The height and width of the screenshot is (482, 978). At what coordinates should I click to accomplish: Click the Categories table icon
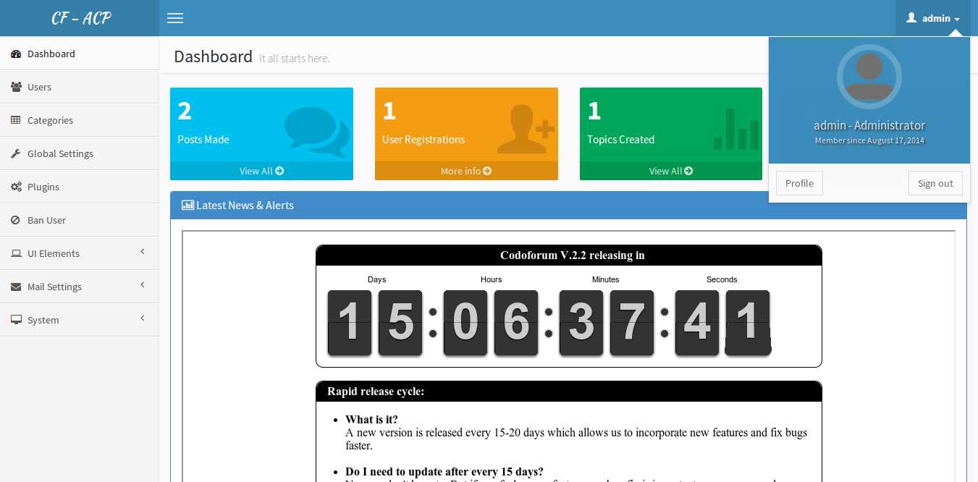[x=16, y=120]
